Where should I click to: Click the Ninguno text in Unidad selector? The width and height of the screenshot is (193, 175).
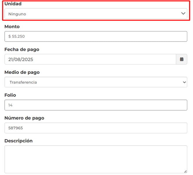point(17,14)
